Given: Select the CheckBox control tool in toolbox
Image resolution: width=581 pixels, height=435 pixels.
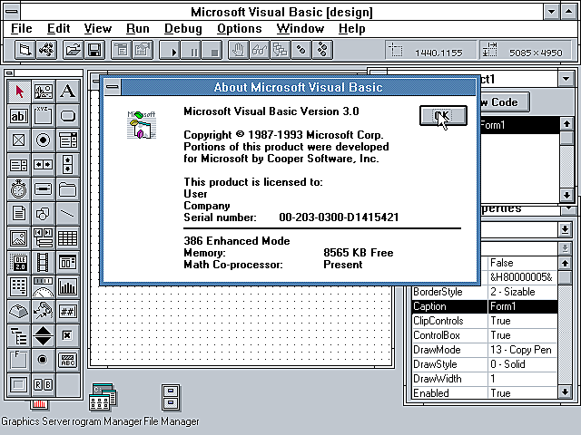Looking at the screenshot, I should click(x=18, y=140).
